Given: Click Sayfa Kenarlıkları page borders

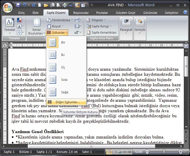Looking at the screenshot, I should (x=101, y=32).
